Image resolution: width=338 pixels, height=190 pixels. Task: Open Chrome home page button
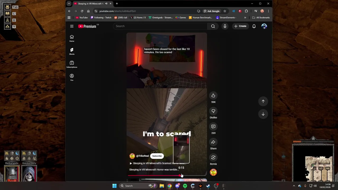click(88, 11)
